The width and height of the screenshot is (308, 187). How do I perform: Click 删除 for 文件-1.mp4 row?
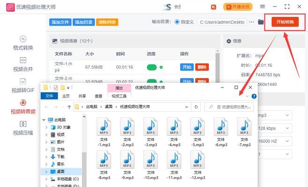point(202,67)
